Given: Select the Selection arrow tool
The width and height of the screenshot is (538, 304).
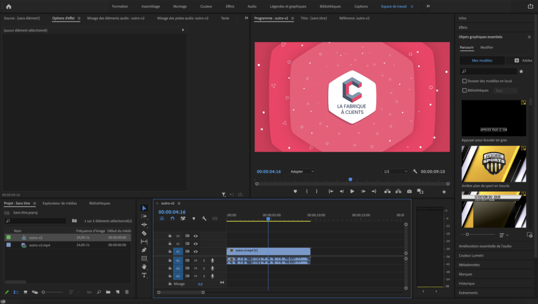Looking at the screenshot, I should point(144,208).
